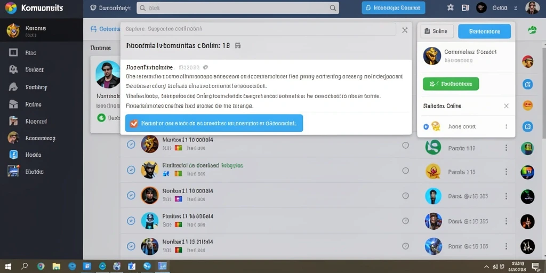This screenshot has height=273, width=546.
Task: Click the taskbar search magnifier
Action: (x=25, y=267)
